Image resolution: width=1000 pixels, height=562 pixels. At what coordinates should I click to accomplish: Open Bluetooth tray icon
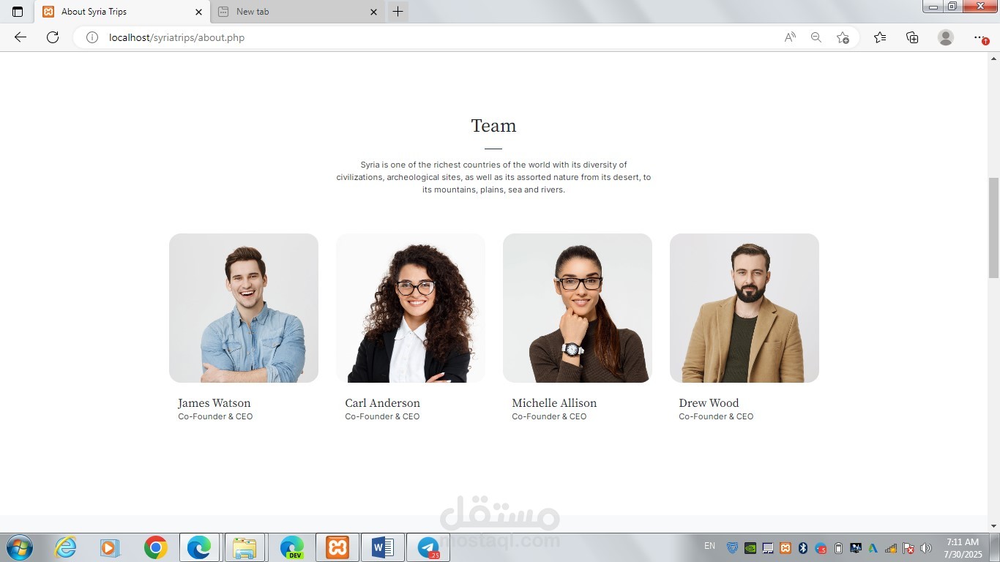[x=803, y=548]
